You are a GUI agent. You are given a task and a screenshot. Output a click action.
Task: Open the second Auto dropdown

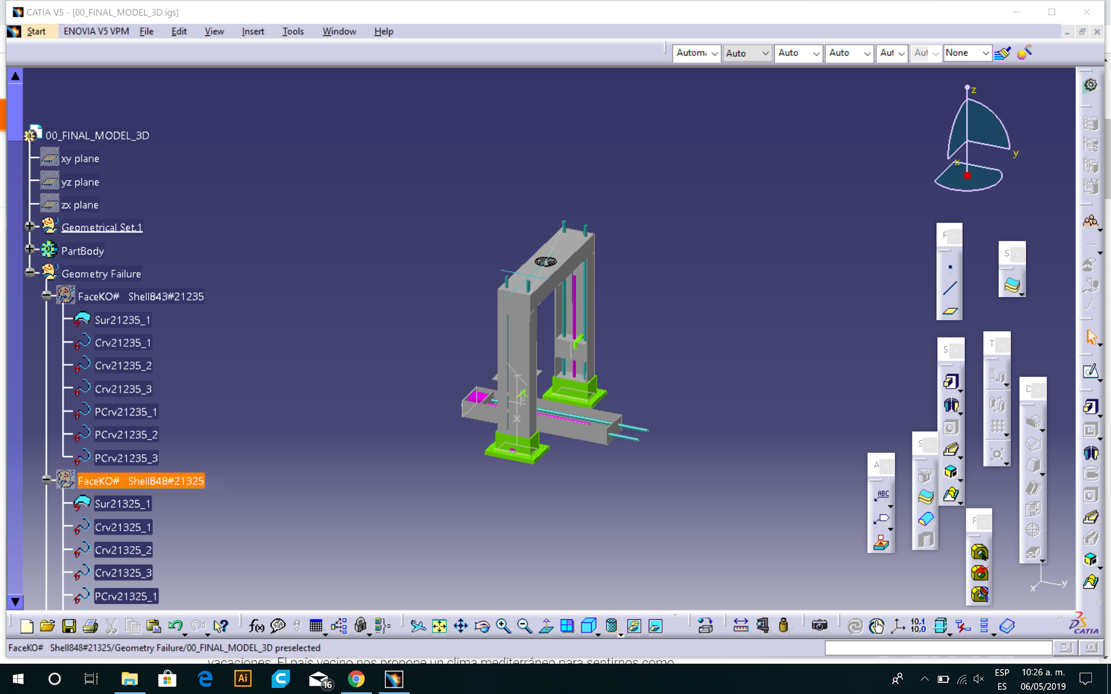click(797, 53)
